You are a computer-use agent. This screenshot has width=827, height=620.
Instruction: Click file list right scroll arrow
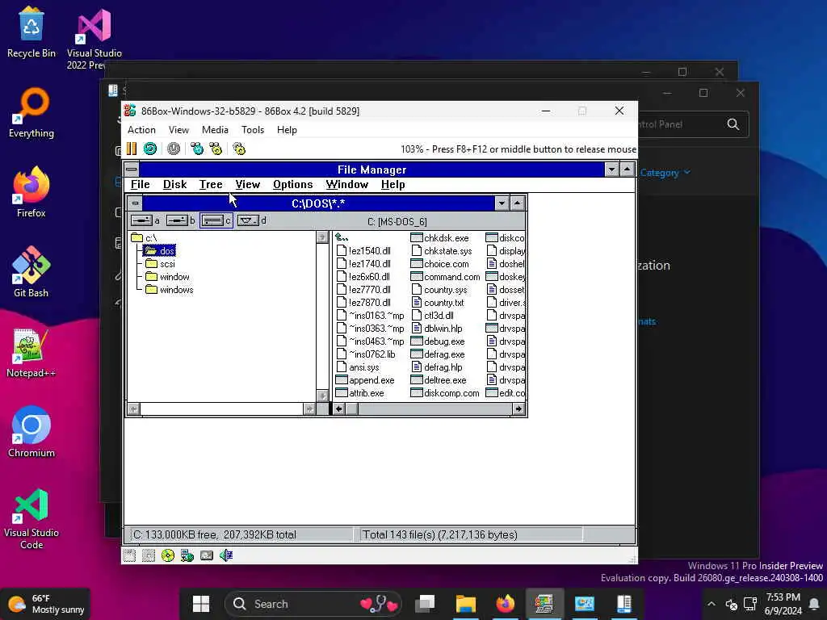(519, 408)
